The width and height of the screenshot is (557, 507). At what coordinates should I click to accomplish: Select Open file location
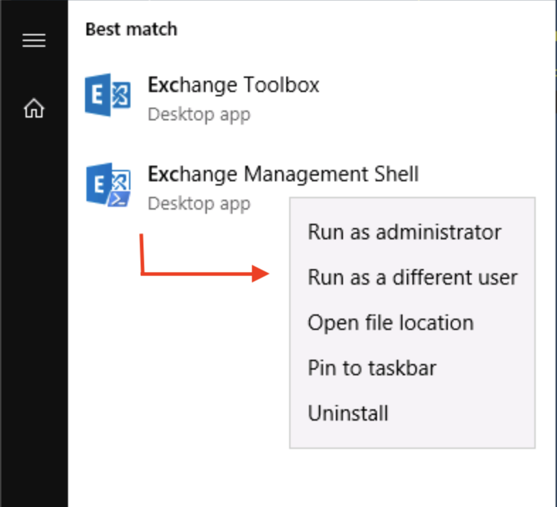[x=390, y=322]
